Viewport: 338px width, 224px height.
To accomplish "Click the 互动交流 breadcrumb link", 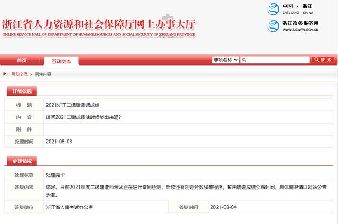I will point(20,74).
